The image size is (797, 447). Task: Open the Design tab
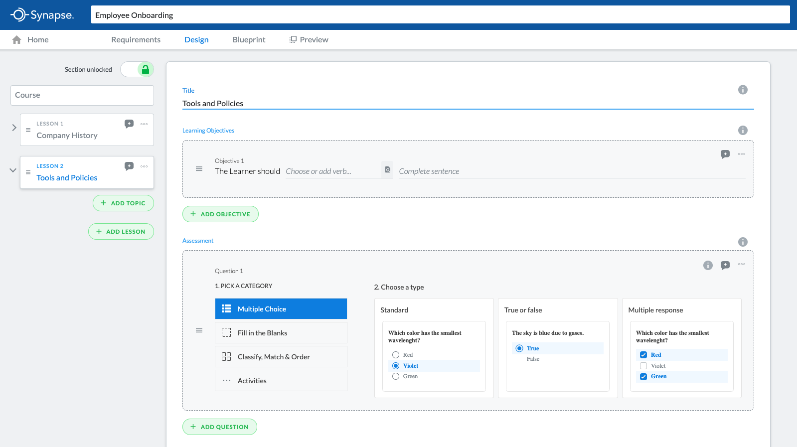[x=196, y=39]
